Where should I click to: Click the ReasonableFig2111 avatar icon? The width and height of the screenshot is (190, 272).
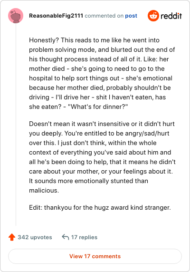16,16
